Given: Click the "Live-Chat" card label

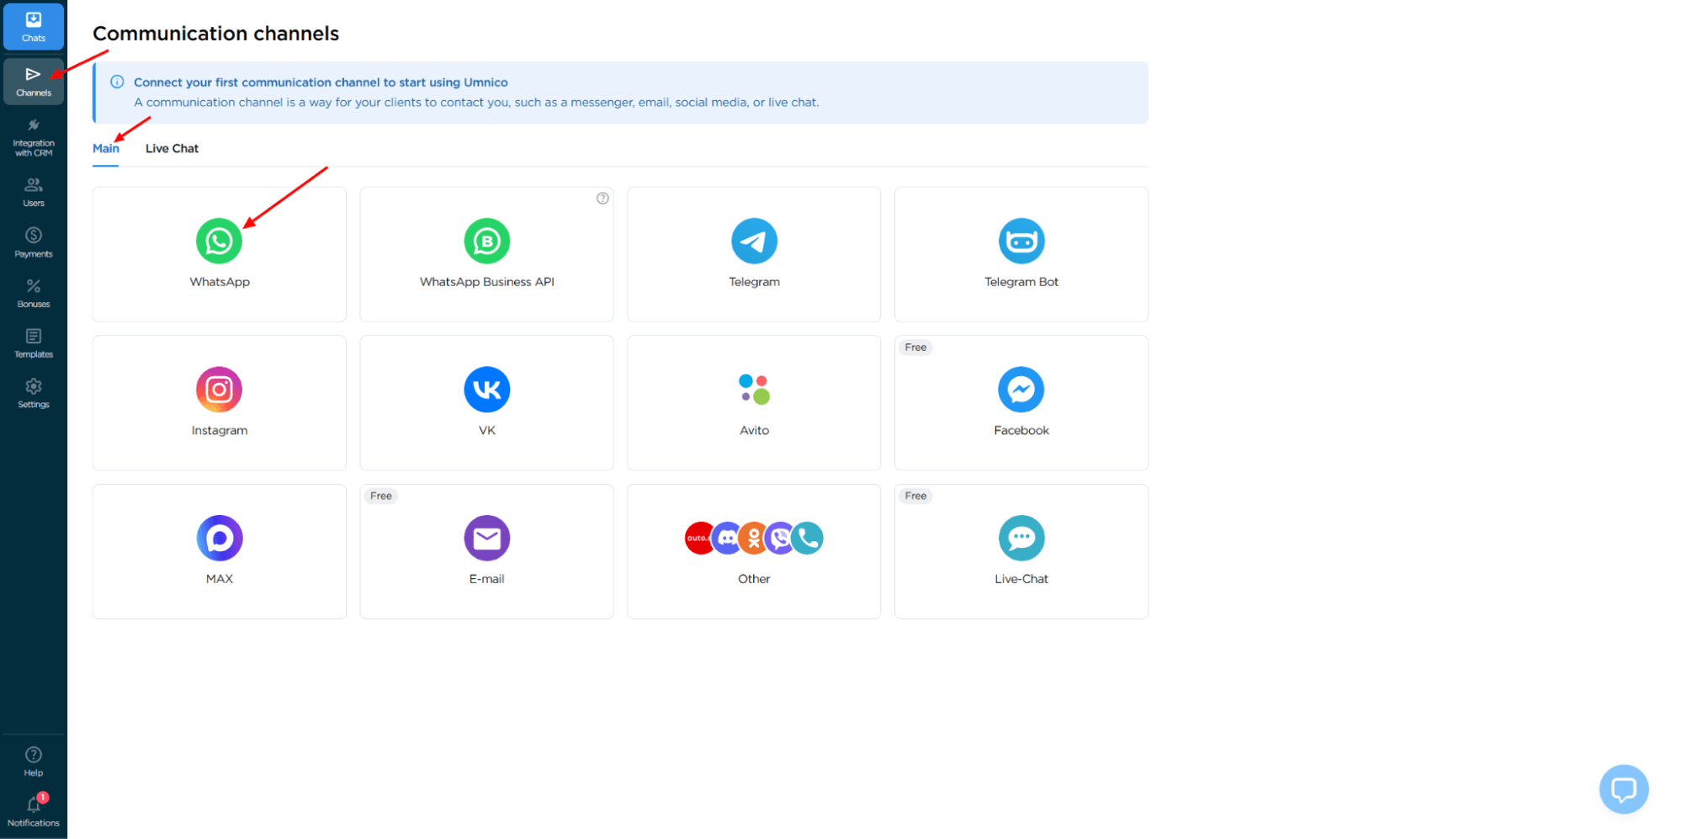Looking at the screenshot, I should click(1021, 579).
